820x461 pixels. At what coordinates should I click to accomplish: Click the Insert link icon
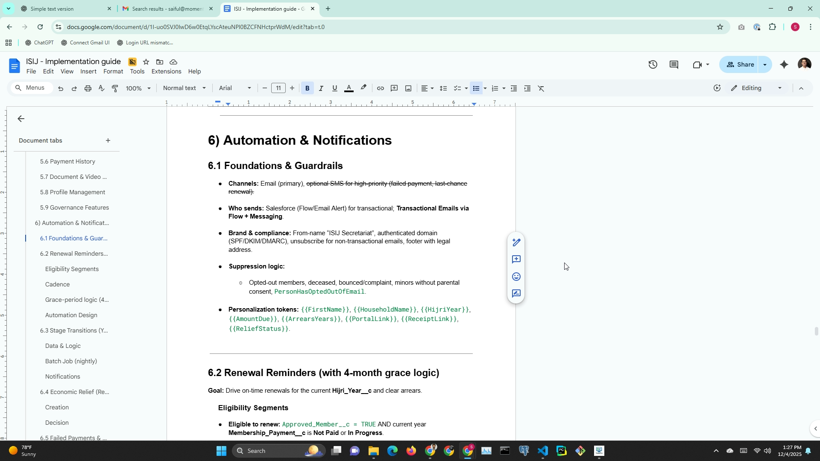[380, 88]
